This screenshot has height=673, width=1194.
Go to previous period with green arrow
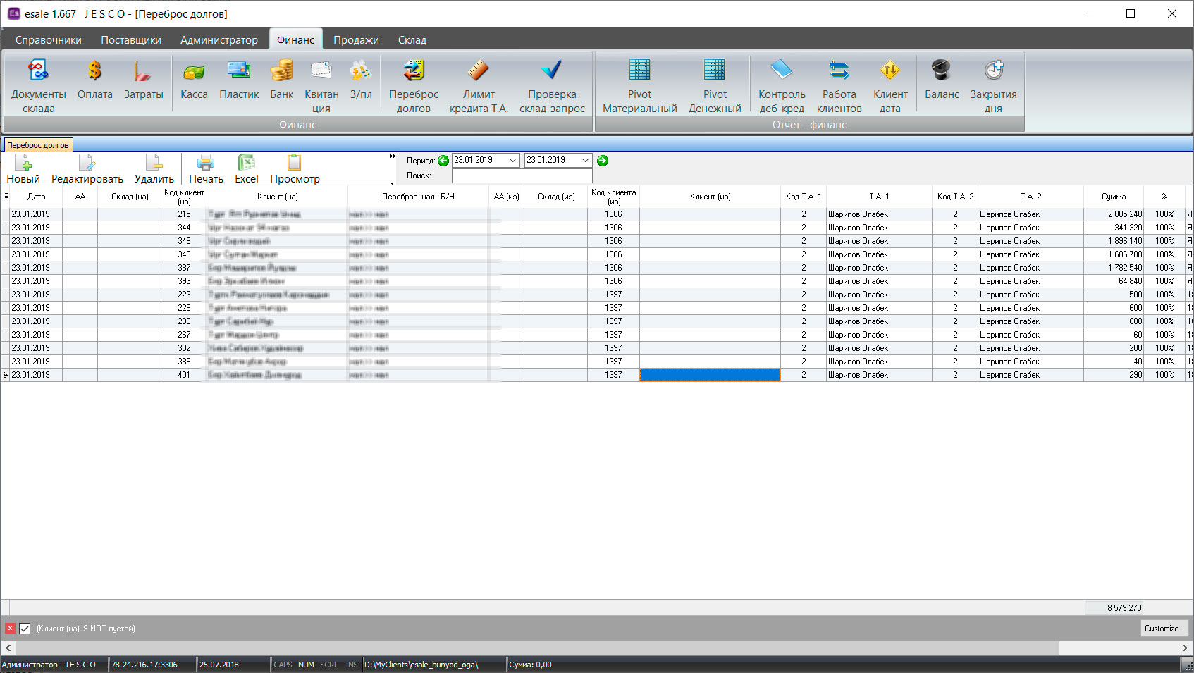coord(443,161)
